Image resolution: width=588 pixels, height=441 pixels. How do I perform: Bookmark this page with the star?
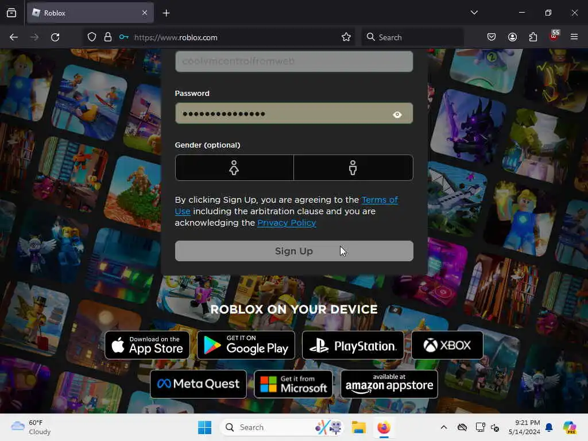[x=346, y=37]
